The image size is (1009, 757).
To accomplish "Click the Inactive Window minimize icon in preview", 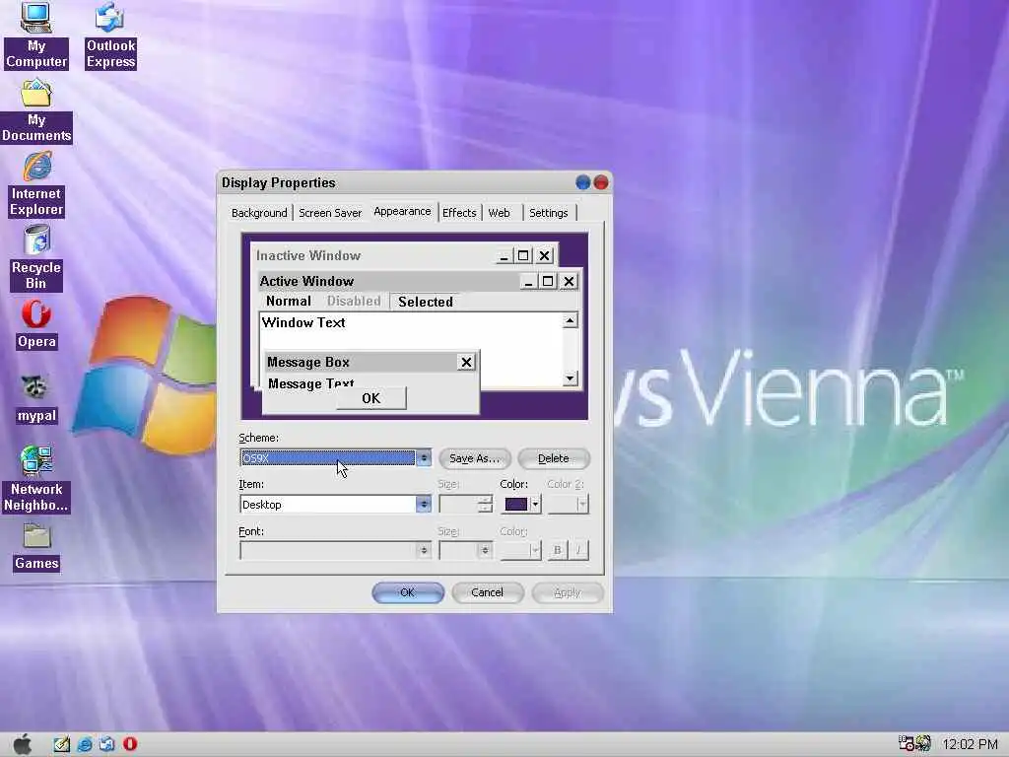I will click(x=504, y=255).
